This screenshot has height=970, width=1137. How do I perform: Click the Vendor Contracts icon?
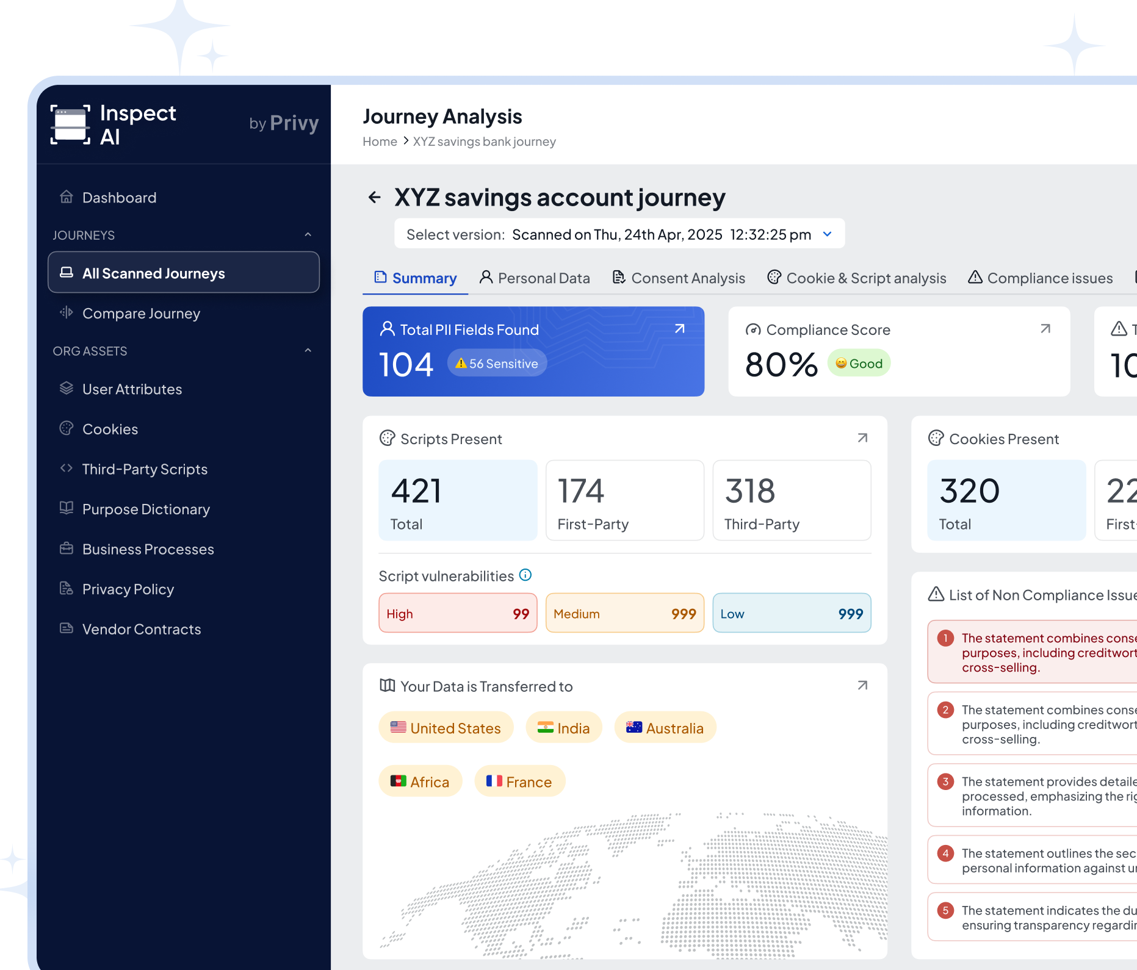click(x=67, y=628)
